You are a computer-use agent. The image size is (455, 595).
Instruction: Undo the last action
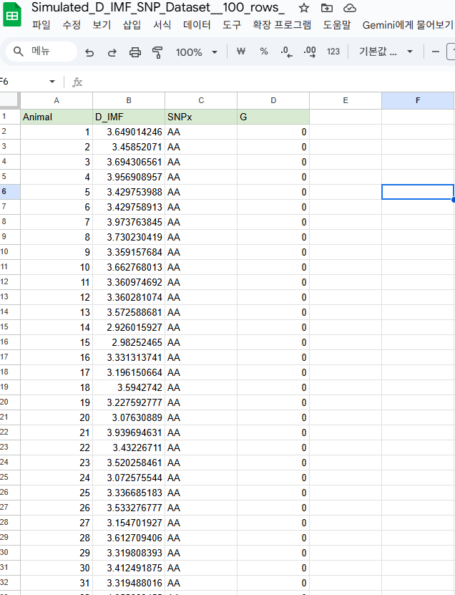click(89, 52)
